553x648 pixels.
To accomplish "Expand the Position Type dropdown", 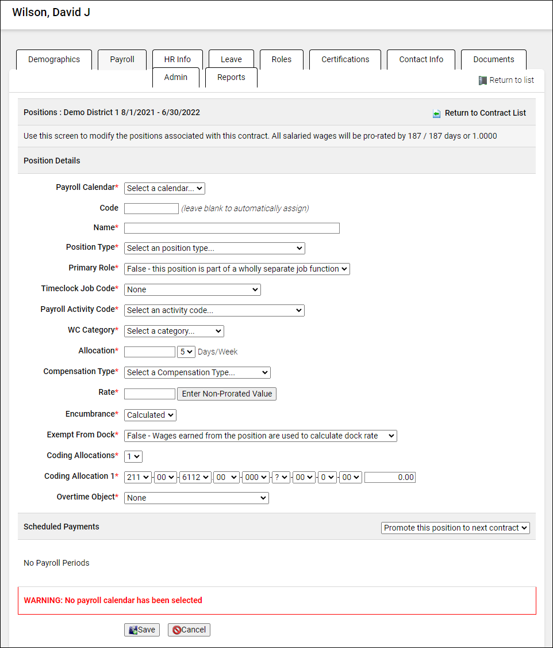I will [x=214, y=248].
